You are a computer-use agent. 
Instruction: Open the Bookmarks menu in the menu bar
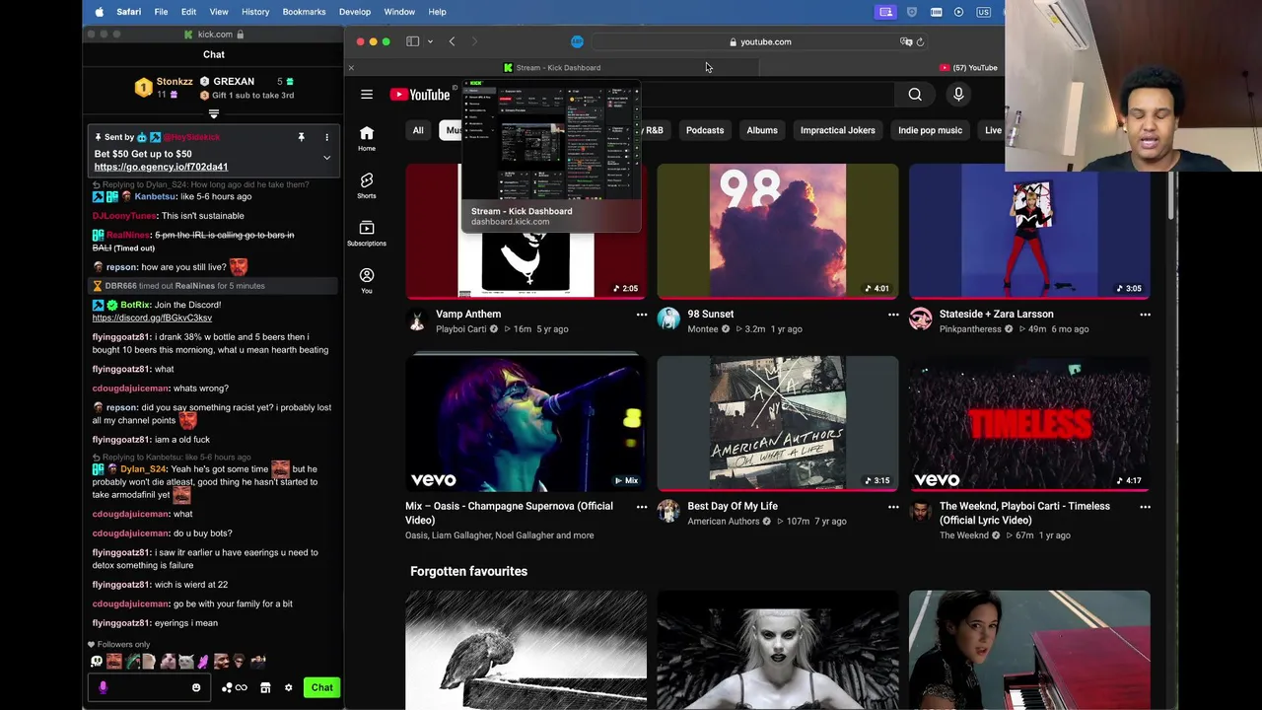[x=304, y=12]
